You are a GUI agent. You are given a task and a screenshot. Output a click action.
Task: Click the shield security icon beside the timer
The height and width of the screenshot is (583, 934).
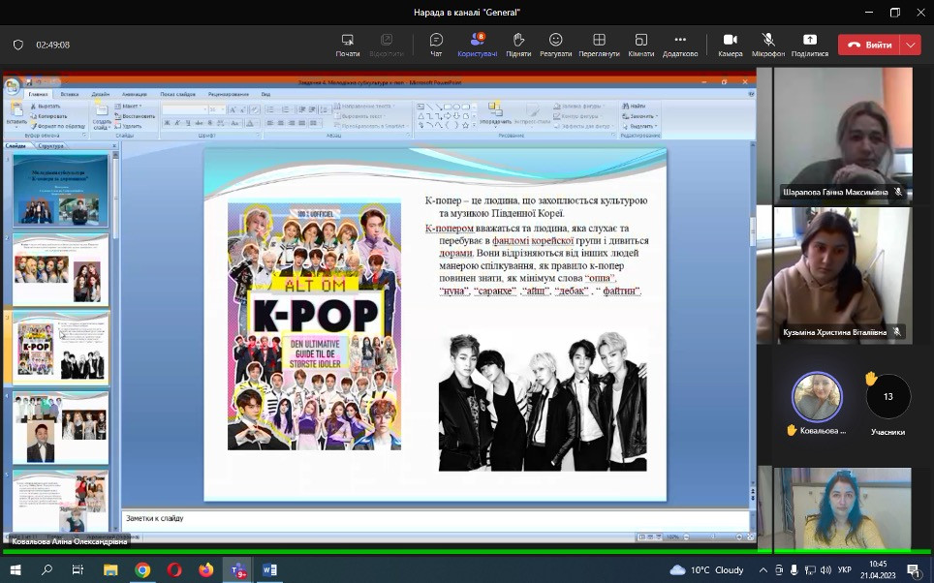pyautogui.click(x=18, y=45)
